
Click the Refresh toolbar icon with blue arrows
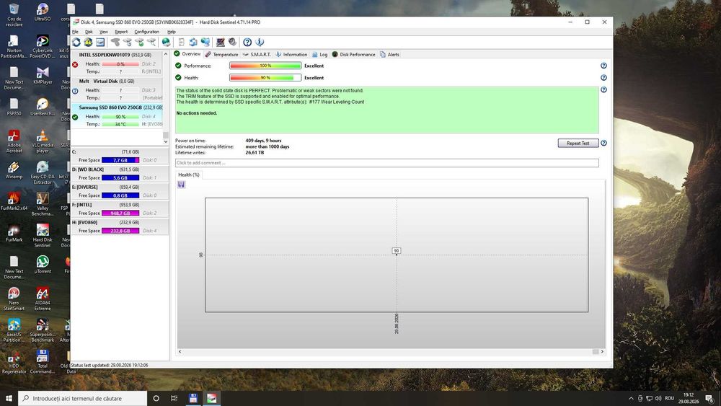76,43
